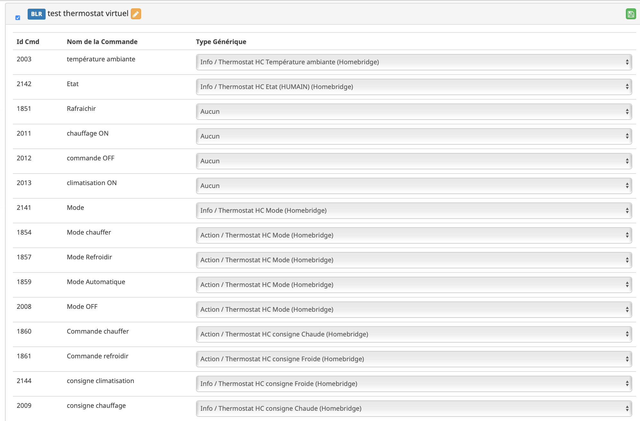The width and height of the screenshot is (640, 421).
Task: Open generic type dropdown for chauffage ON
Action: [414, 136]
